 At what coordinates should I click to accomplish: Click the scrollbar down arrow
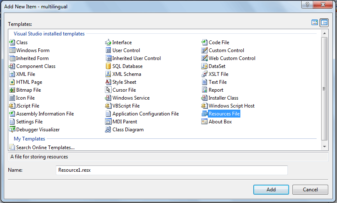(x=325, y=147)
